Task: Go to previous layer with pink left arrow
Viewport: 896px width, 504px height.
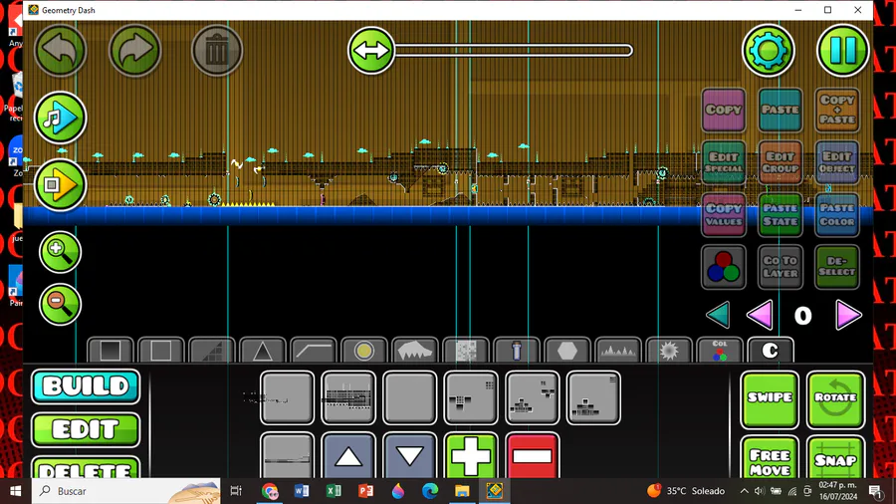Action: pos(760,315)
